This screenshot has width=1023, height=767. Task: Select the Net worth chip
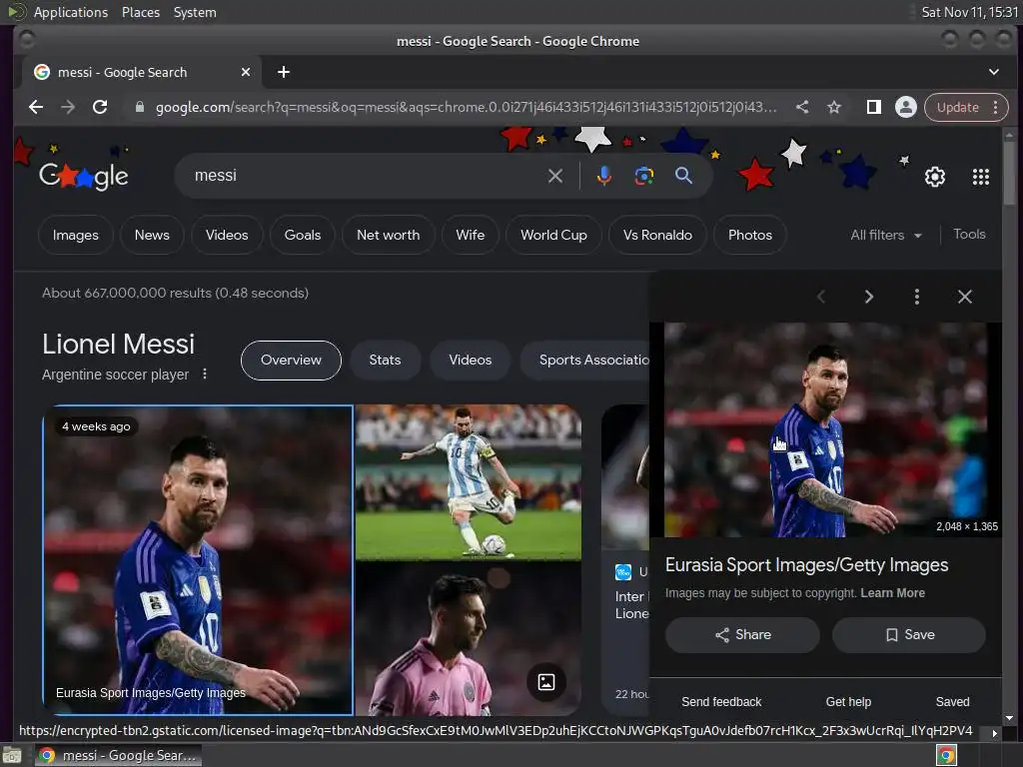389,235
